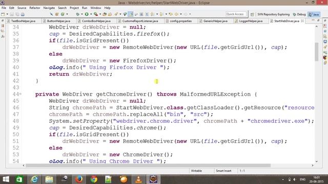Open the Edit menu

click(x=12, y=8)
